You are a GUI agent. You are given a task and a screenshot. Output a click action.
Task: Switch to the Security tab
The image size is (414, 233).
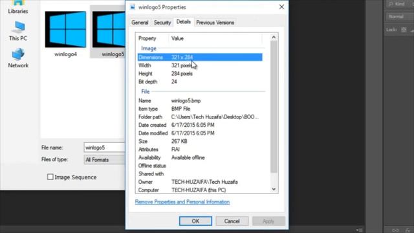click(162, 23)
